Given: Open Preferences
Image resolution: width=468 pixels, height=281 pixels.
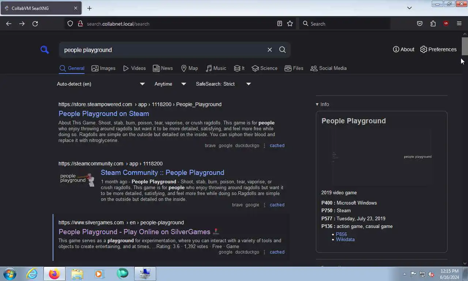Looking at the screenshot, I should coord(438,49).
